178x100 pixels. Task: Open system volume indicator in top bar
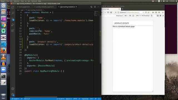[x=167, y=1]
